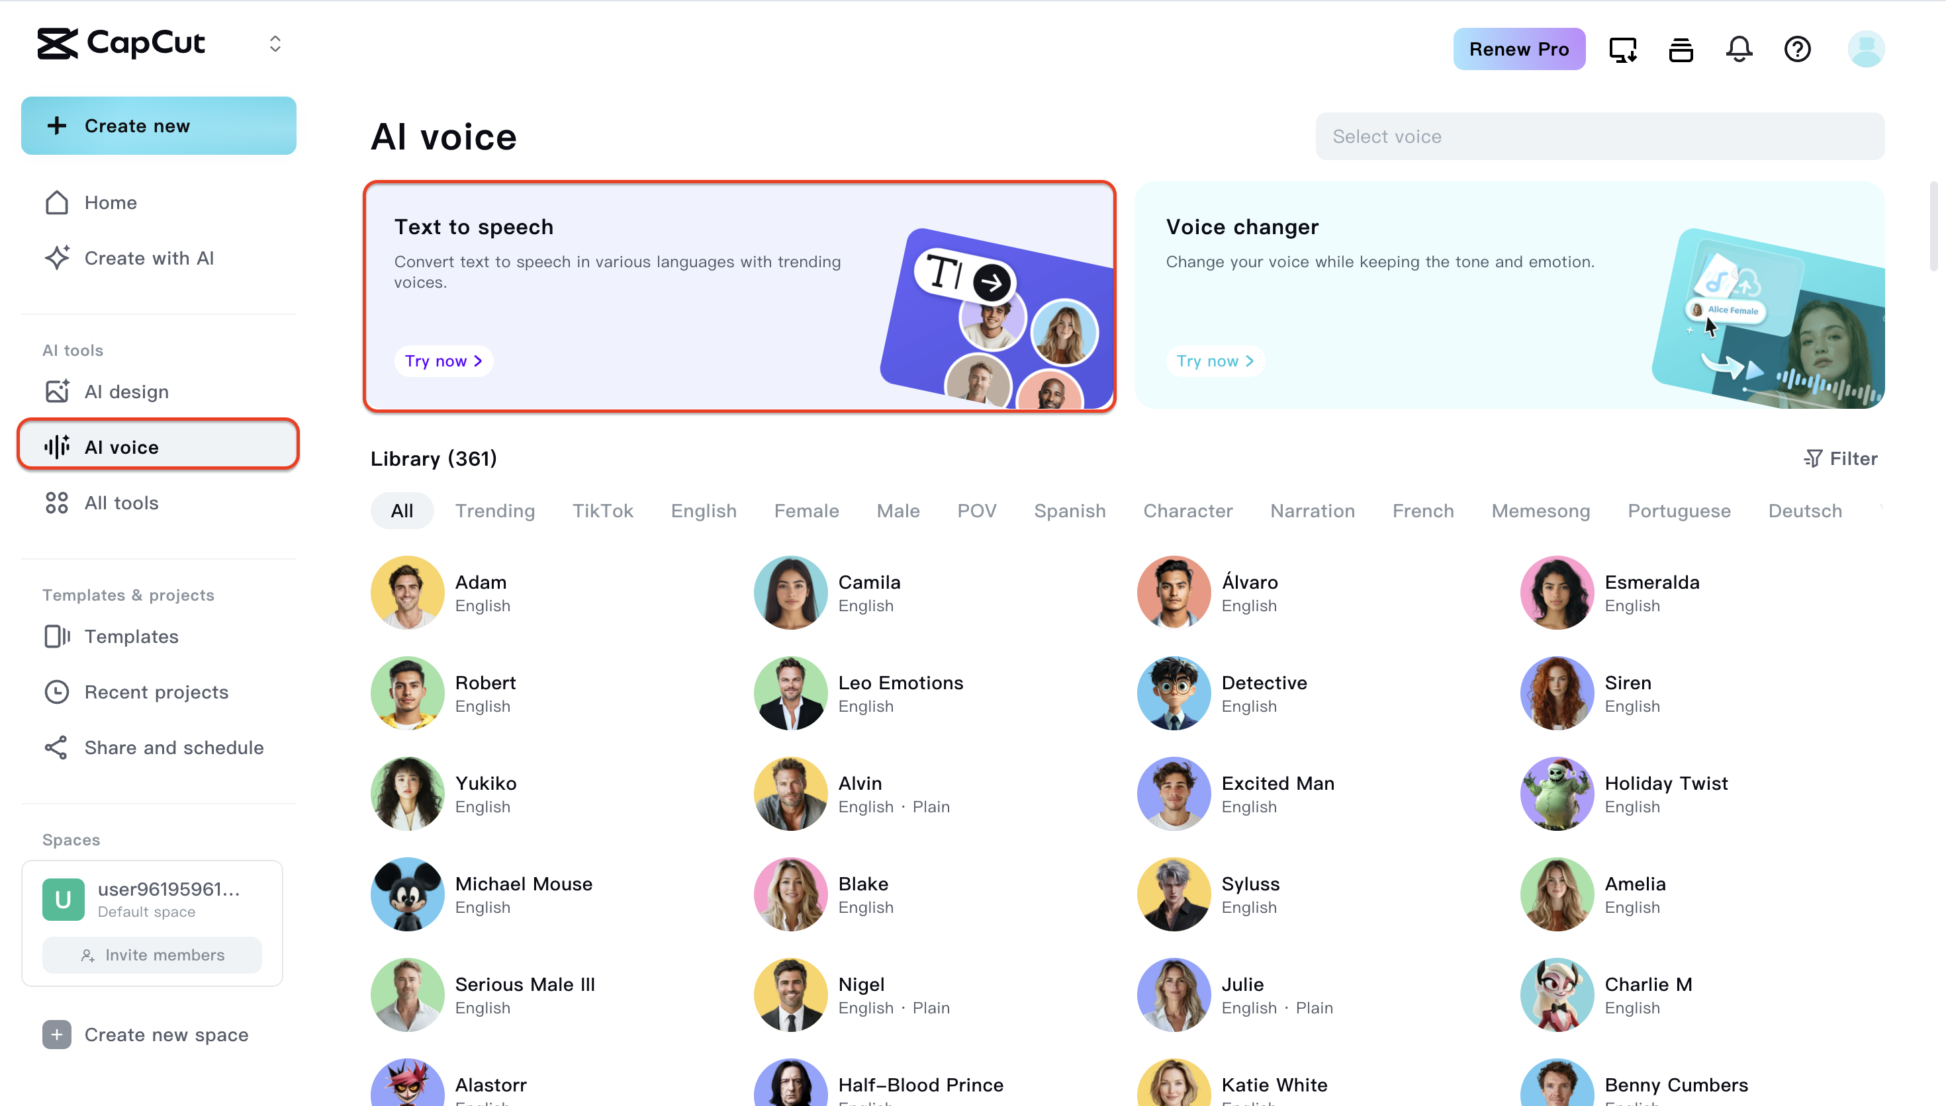
Task: Invite members to Default space
Action: point(151,955)
